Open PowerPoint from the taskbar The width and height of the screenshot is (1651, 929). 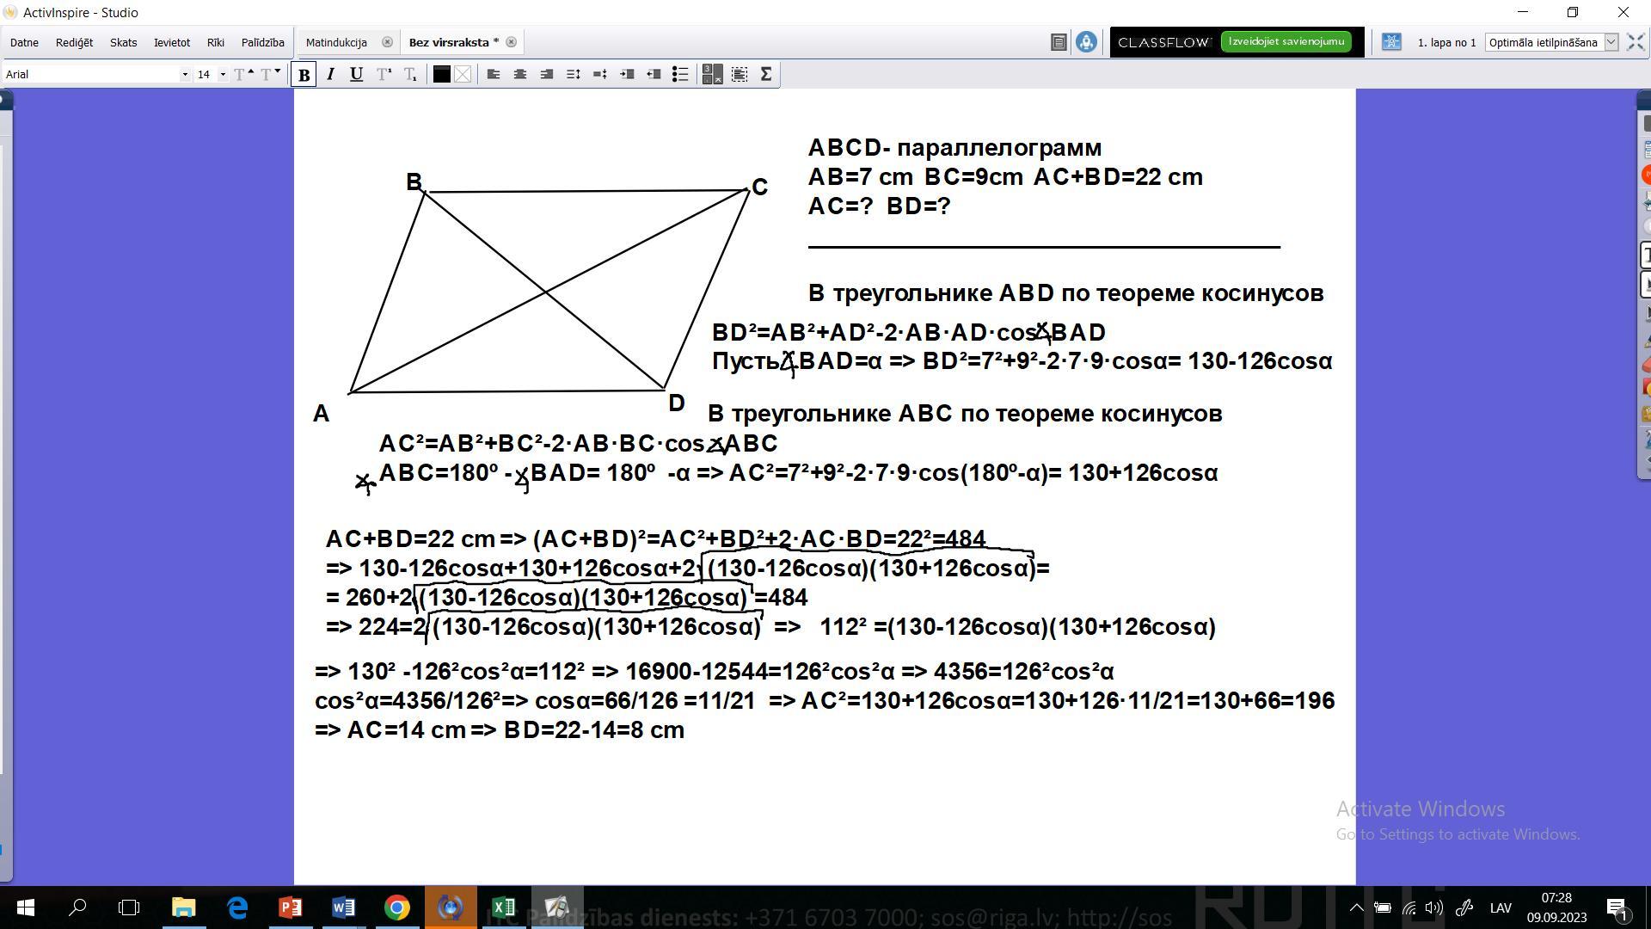(290, 907)
